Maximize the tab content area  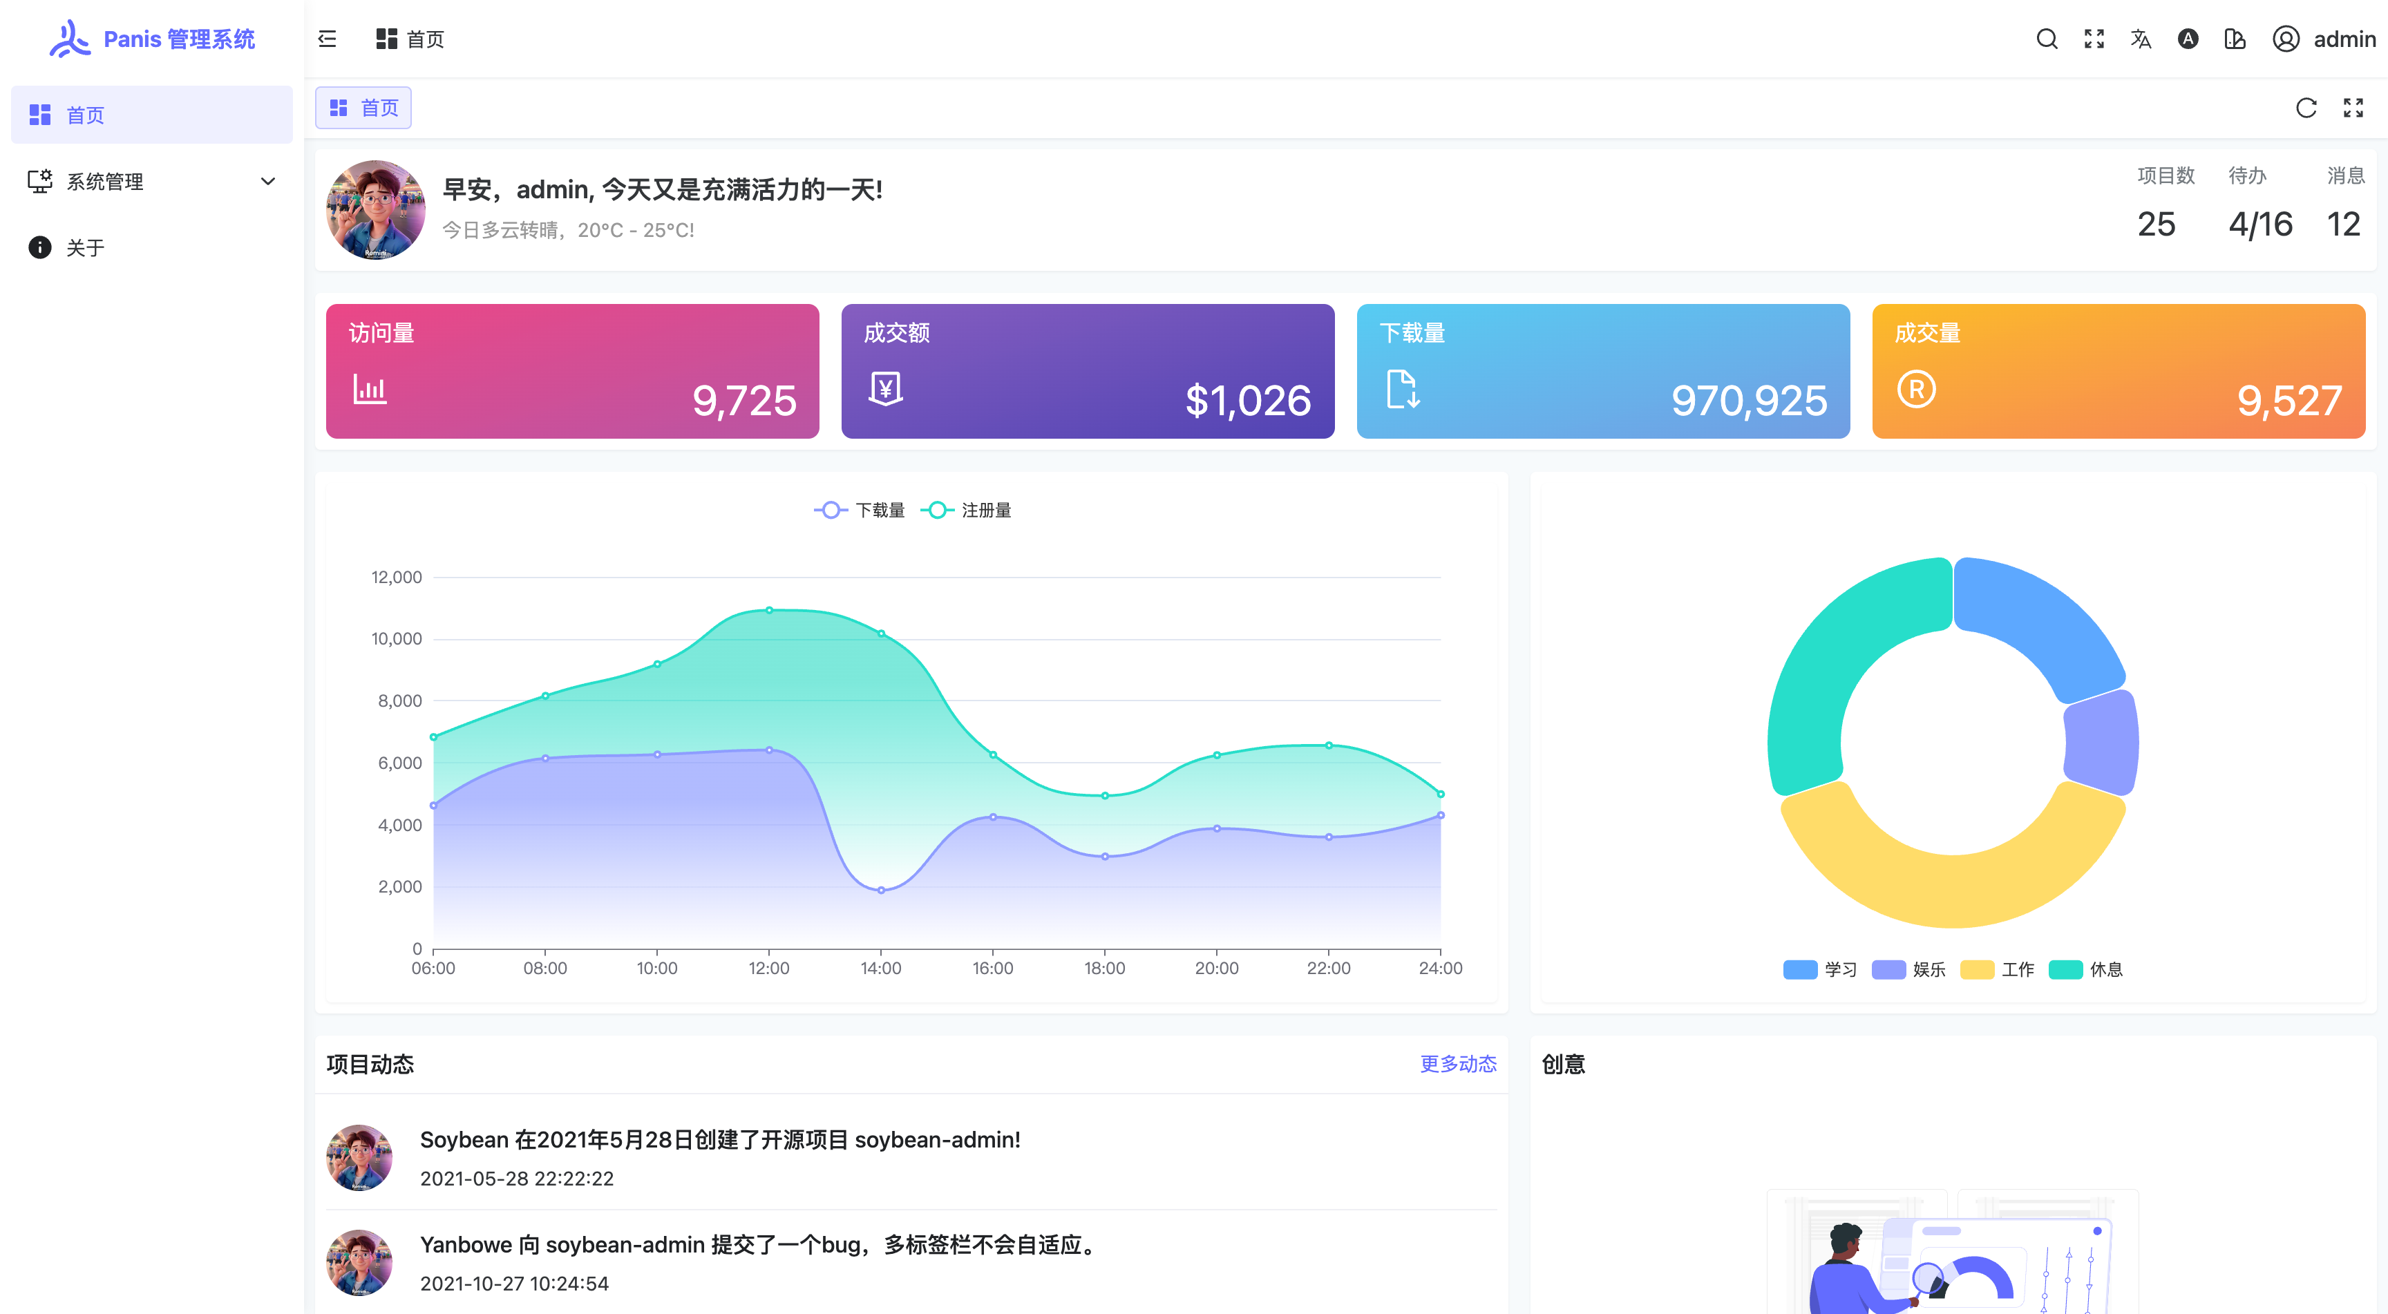click(2353, 108)
